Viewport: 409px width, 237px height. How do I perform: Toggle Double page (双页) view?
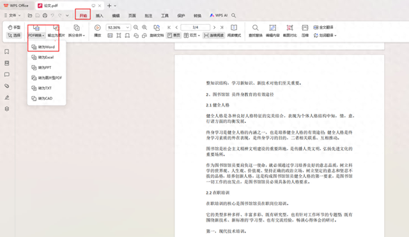tap(190, 35)
